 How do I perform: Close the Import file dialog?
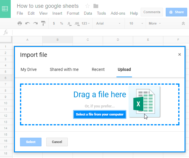(179, 54)
